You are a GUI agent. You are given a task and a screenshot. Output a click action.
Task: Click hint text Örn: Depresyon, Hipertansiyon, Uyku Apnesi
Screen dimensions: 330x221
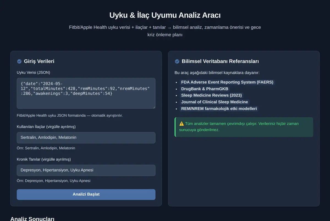coord(54,181)
